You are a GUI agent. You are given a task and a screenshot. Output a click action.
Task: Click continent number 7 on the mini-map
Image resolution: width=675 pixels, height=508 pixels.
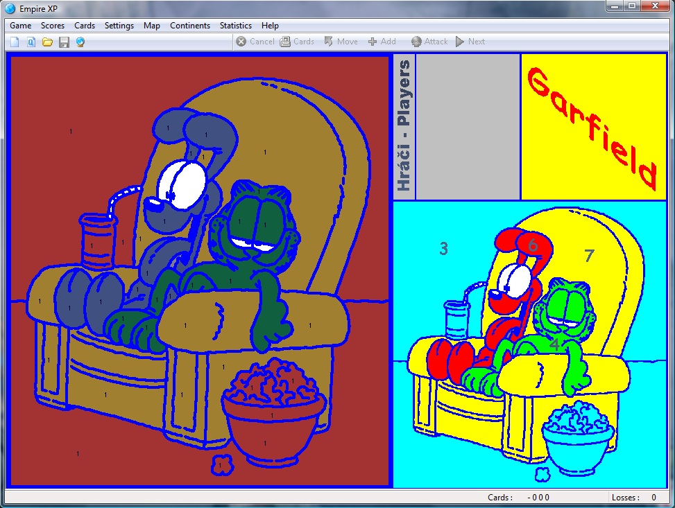coord(590,256)
